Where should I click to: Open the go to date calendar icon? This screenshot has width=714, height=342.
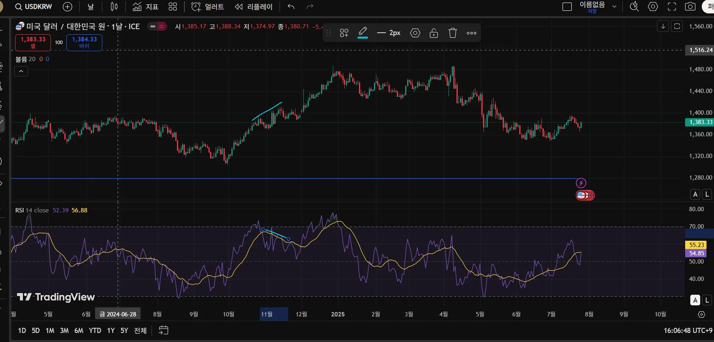click(163, 330)
